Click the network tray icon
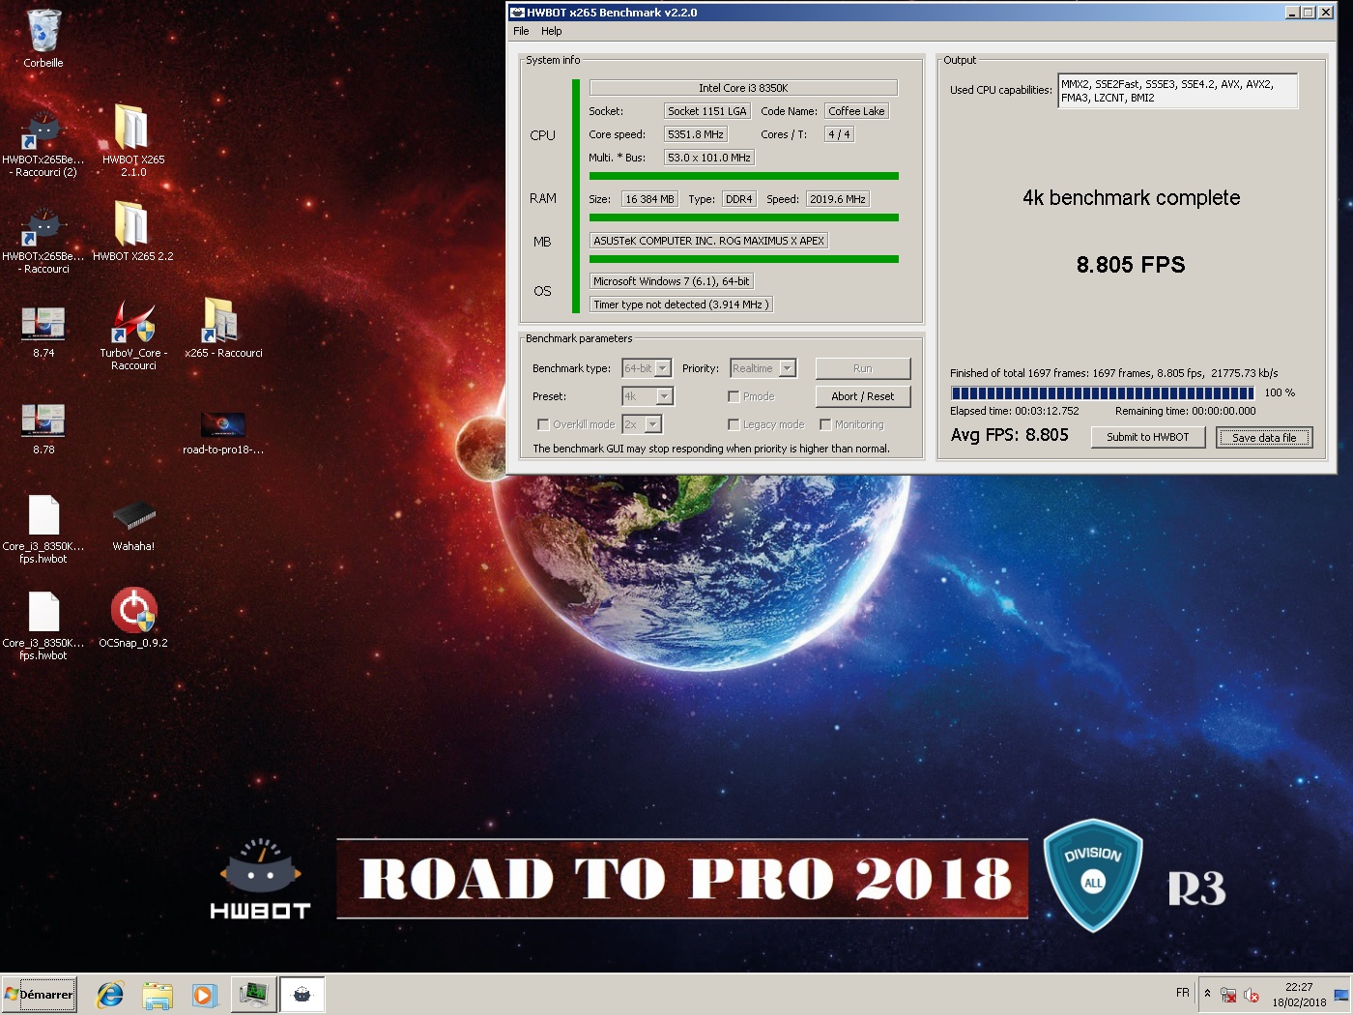The width and height of the screenshot is (1353, 1015). tap(1228, 995)
